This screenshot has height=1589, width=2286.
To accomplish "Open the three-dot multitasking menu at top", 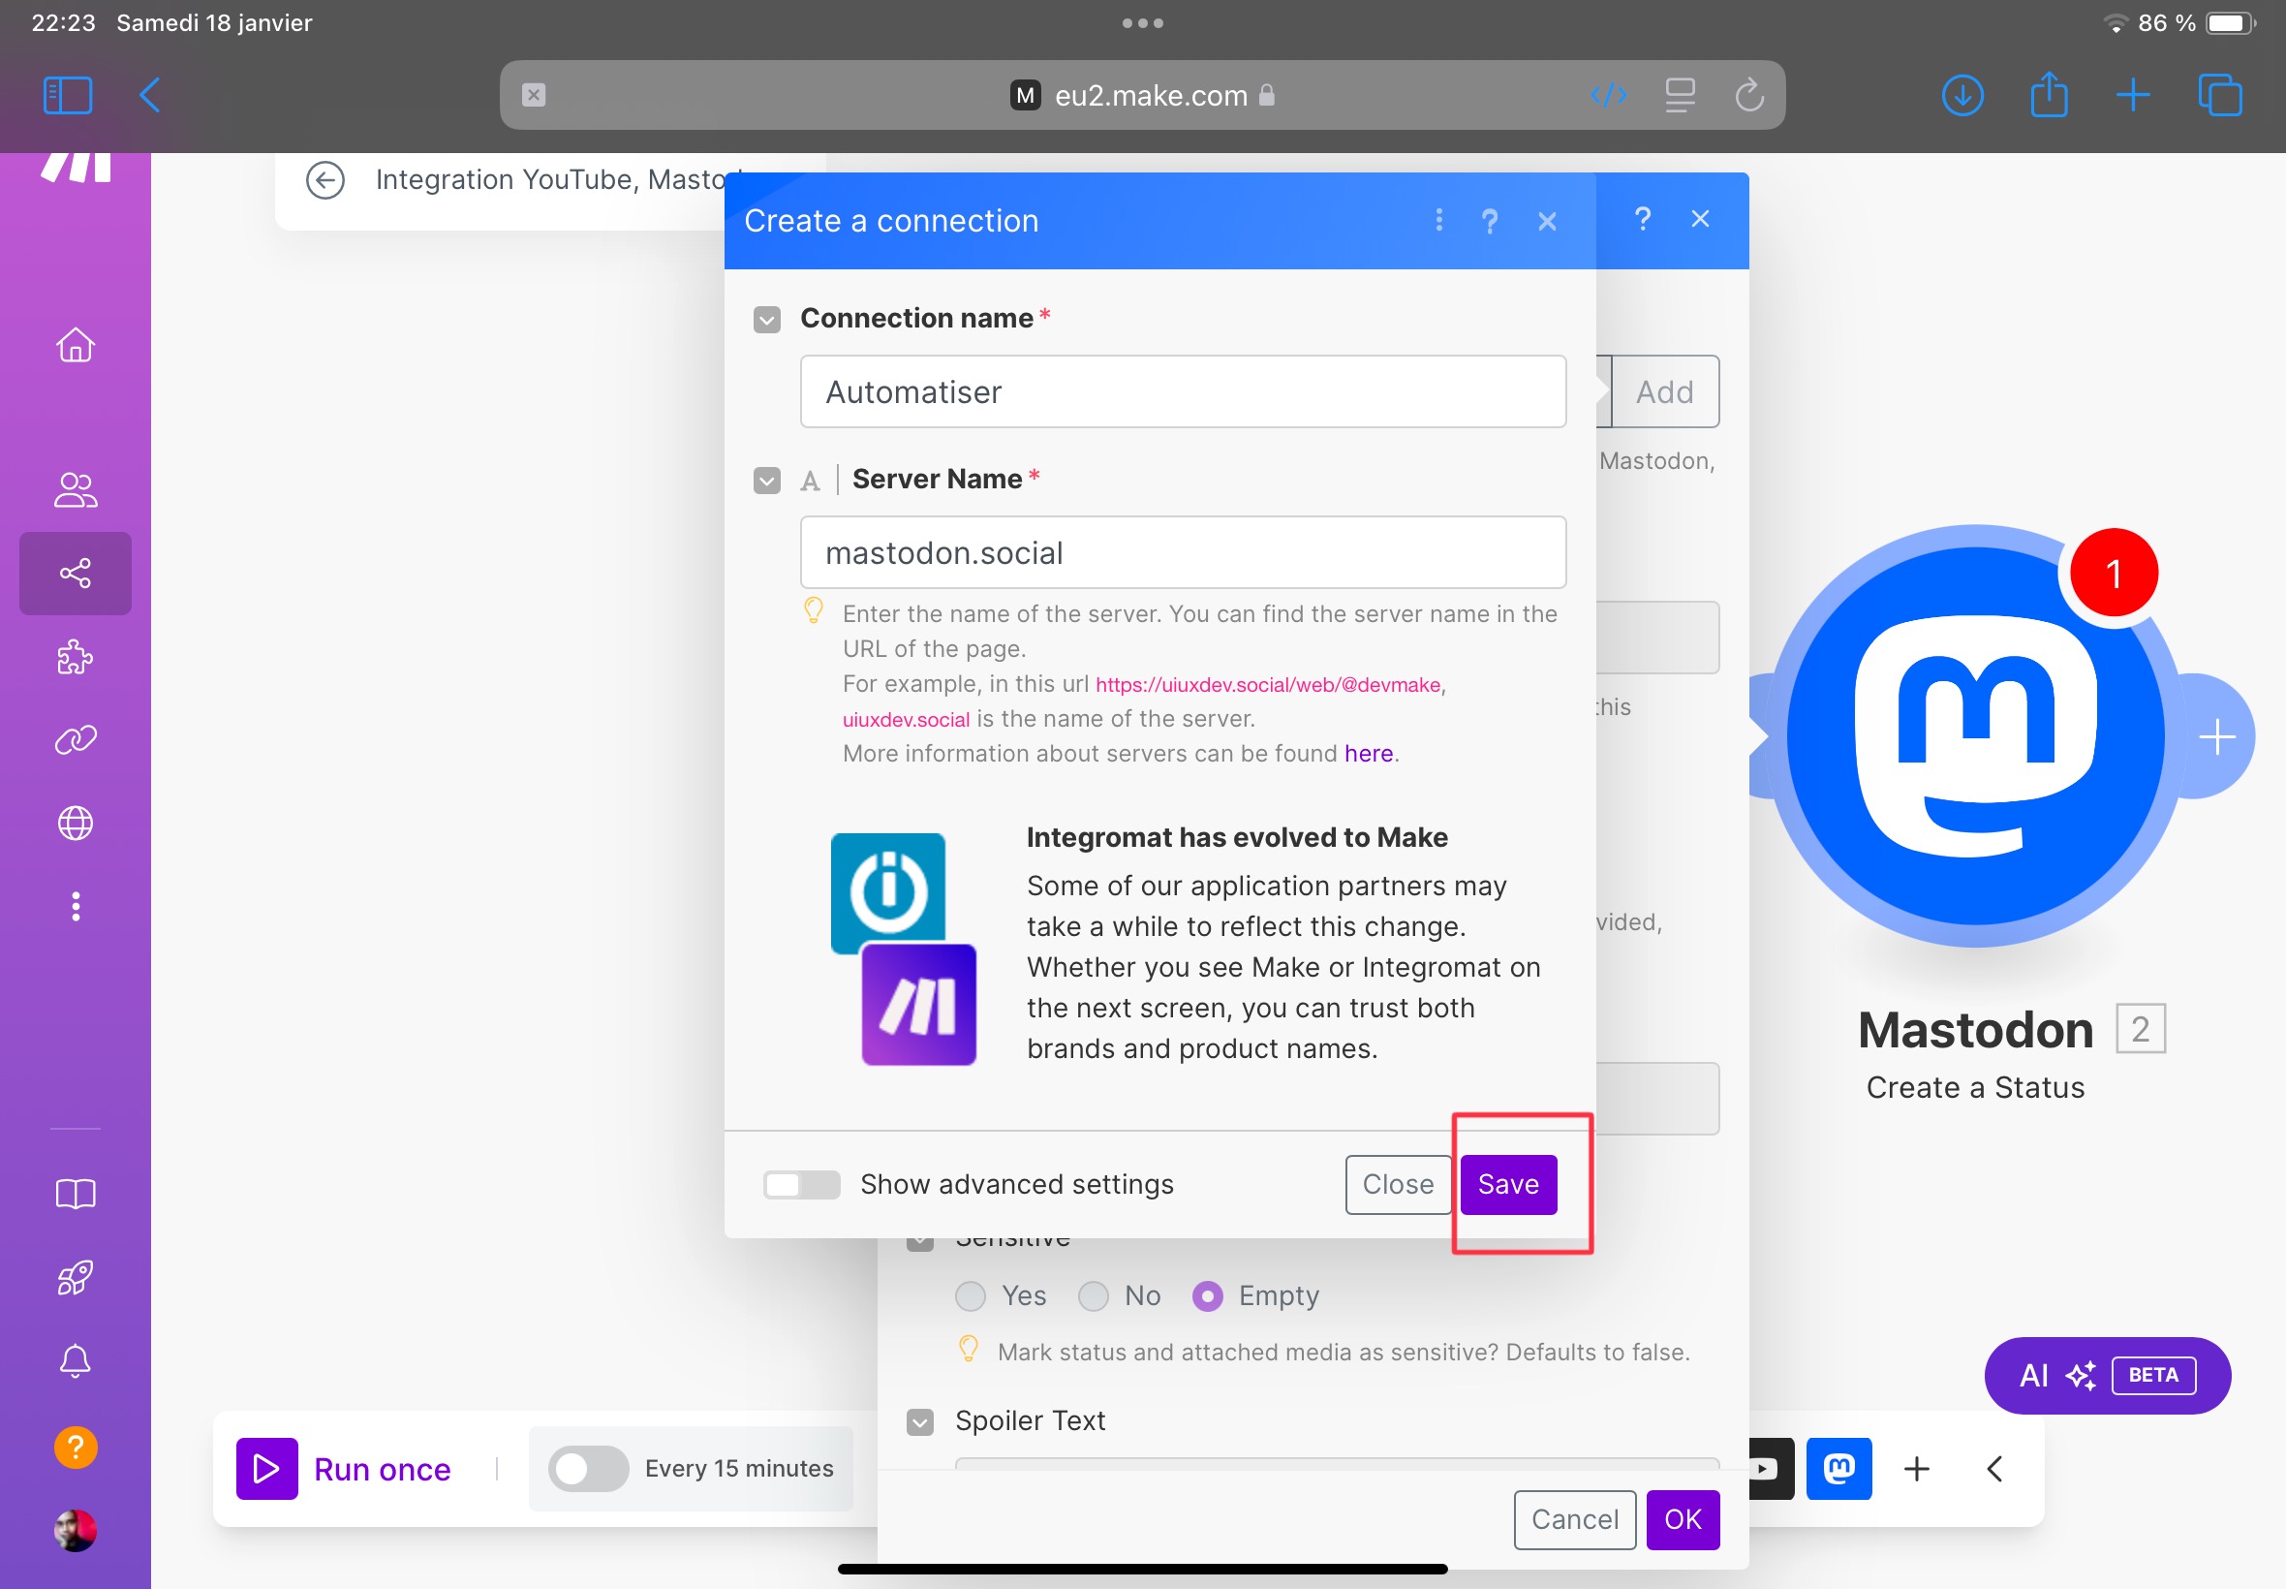I will (1142, 23).
